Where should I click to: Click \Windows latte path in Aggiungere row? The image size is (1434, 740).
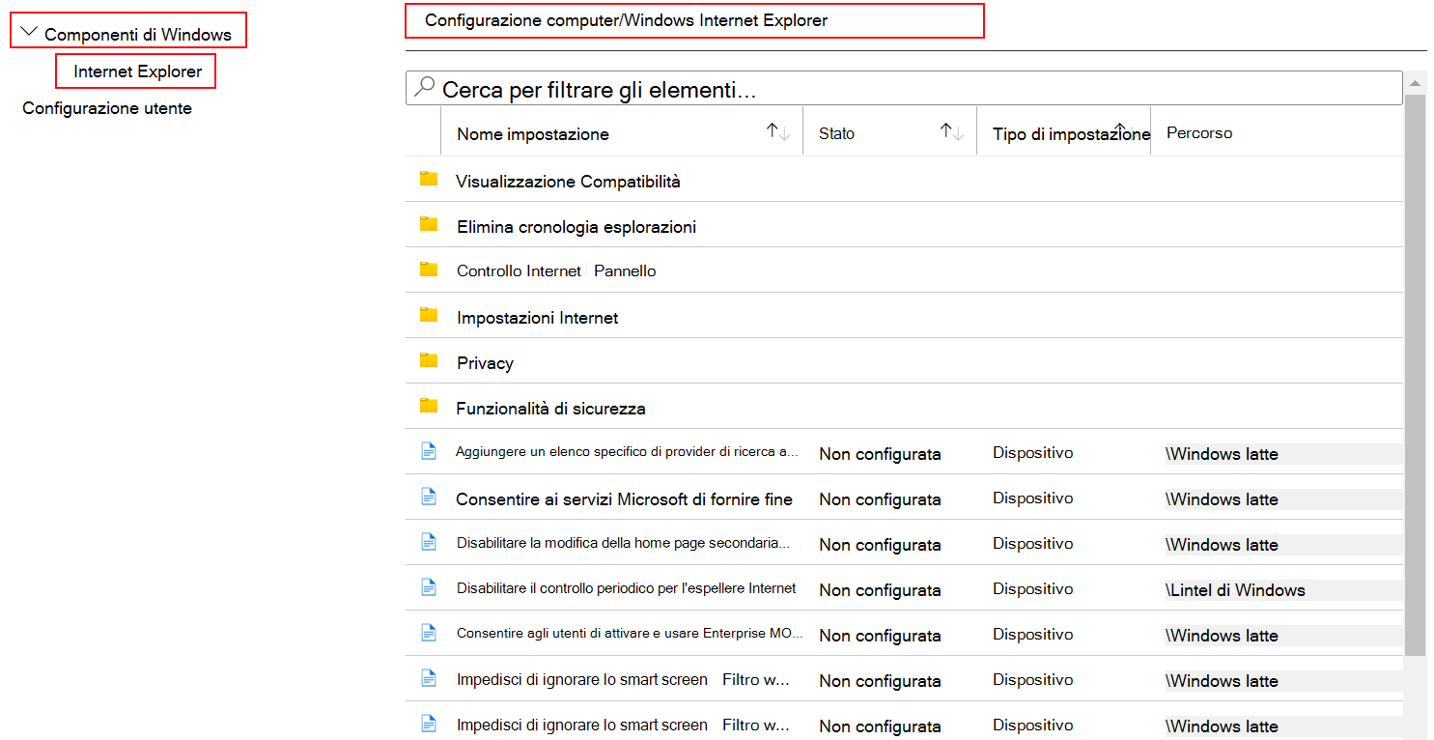pyautogui.click(x=1222, y=454)
